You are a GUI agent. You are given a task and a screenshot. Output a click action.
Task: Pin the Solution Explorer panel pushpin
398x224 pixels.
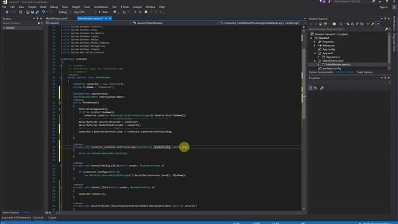(385, 19)
